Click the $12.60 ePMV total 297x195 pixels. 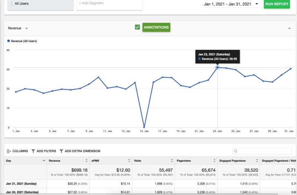click(123, 170)
